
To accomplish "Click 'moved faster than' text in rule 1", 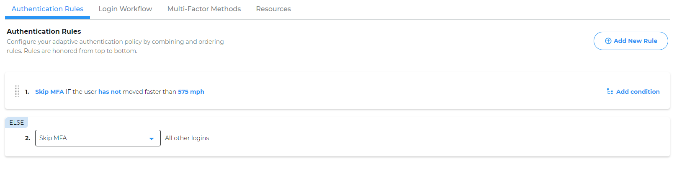I will (149, 92).
